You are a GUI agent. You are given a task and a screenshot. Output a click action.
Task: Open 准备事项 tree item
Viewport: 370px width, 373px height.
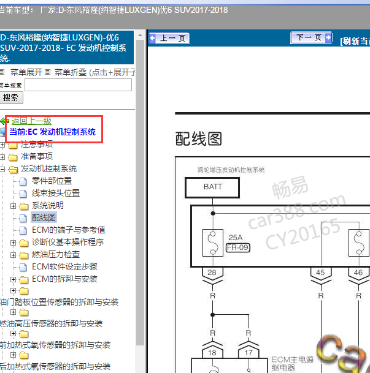pyautogui.click(x=37, y=156)
